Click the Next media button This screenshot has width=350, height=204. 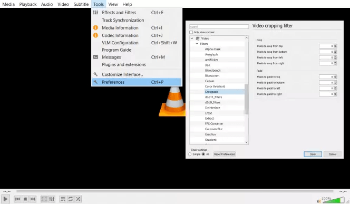pos(33,199)
